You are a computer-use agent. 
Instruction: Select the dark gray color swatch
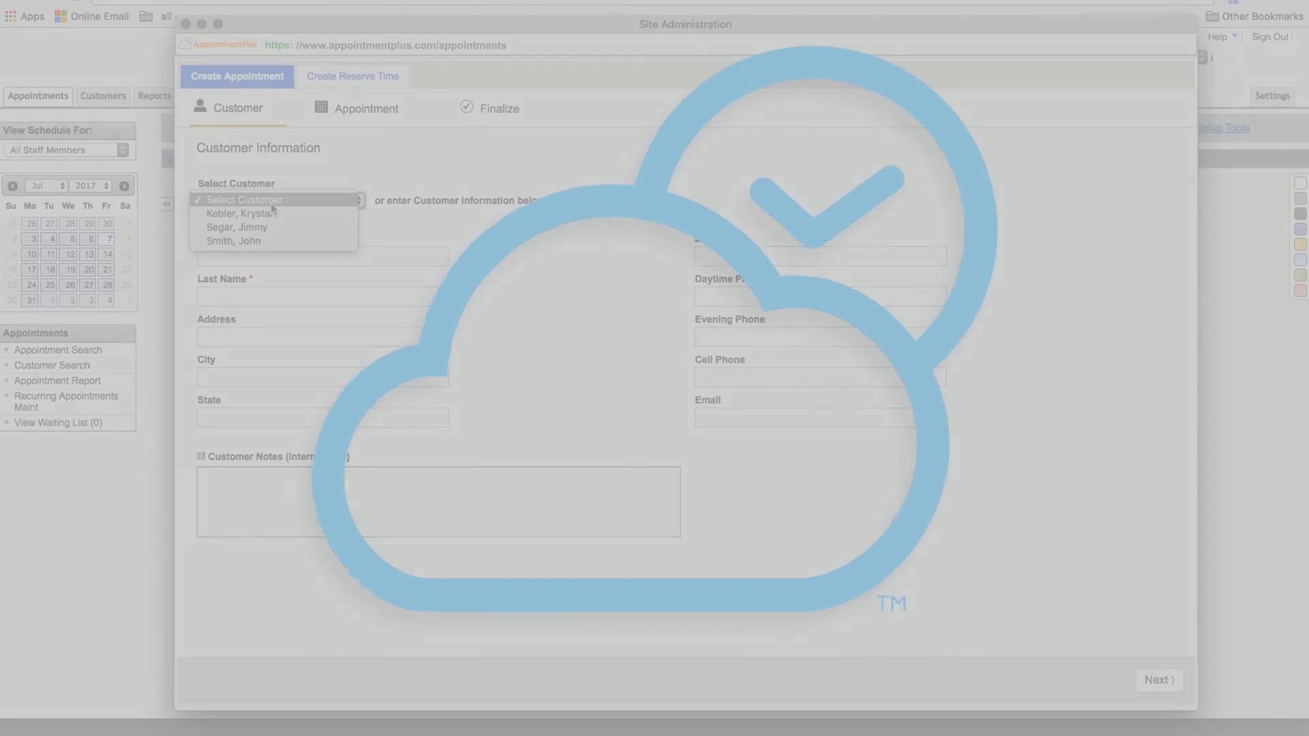pyautogui.click(x=1300, y=214)
